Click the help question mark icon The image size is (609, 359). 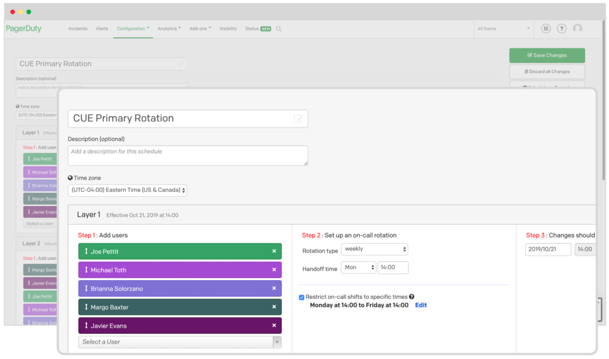pyautogui.click(x=561, y=29)
